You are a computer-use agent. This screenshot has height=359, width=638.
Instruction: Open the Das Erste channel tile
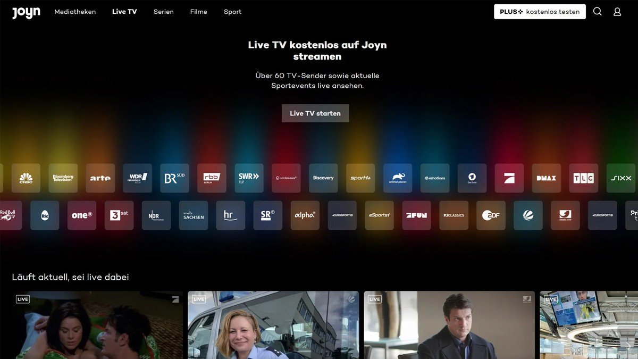point(472,178)
